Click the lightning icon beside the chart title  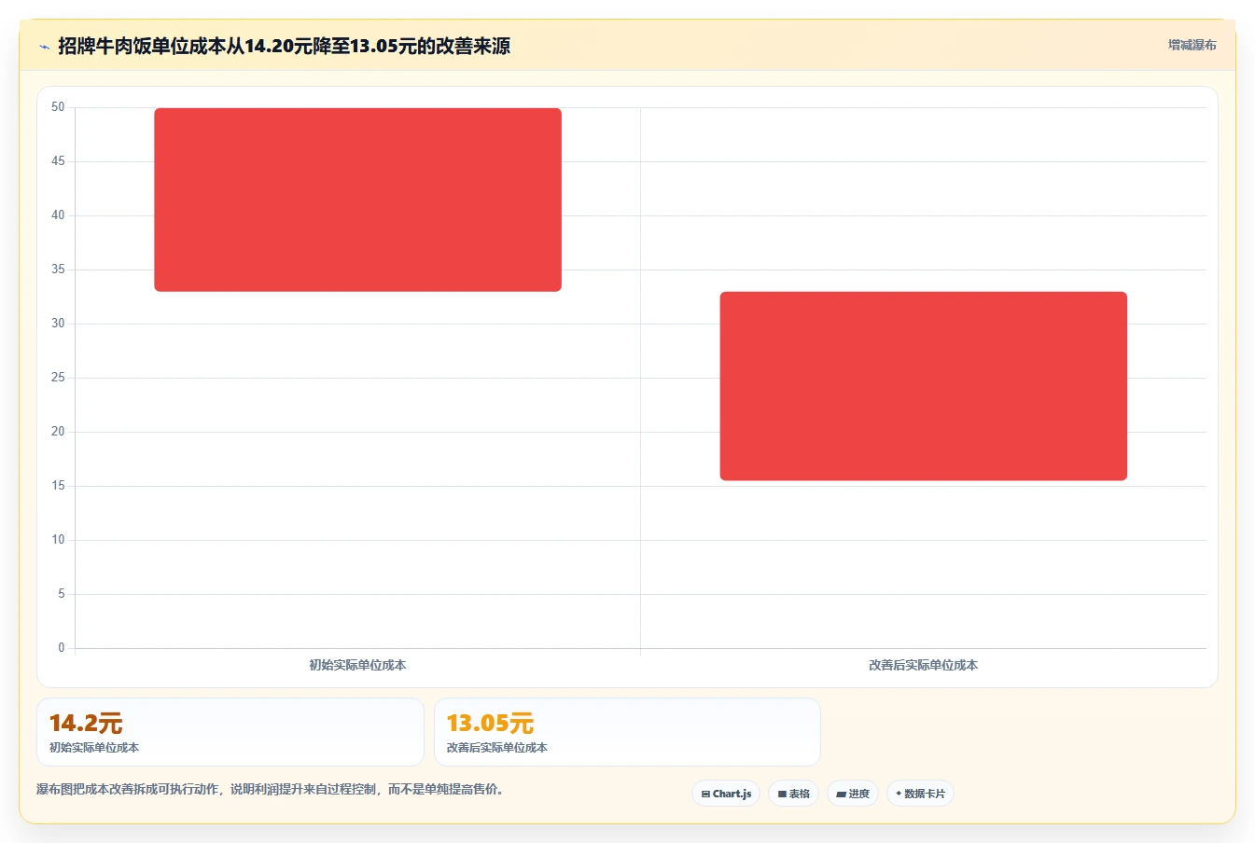(44, 47)
